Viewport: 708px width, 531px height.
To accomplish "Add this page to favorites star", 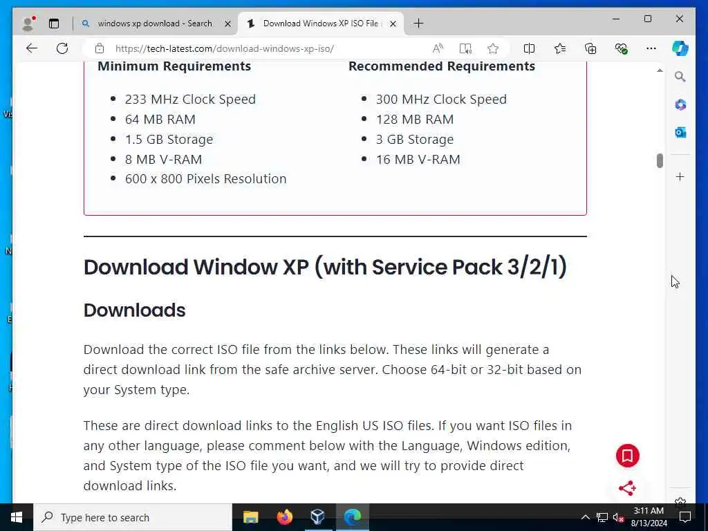I will tap(492, 48).
